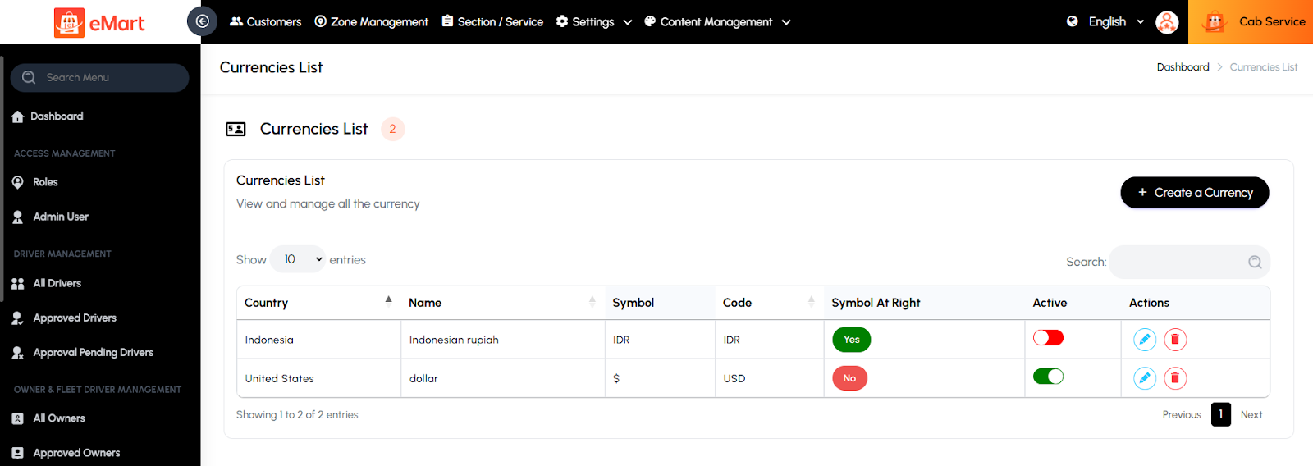Click the search magnifier in table search
The width and height of the screenshot is (1313, 466).
click(x=1255, y=263)
